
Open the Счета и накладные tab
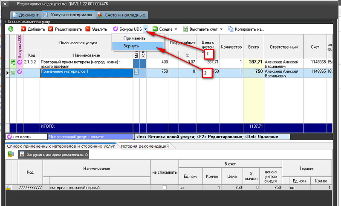click(x=121, y=15)
